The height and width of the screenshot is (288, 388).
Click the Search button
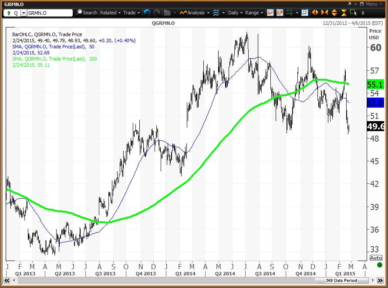click(x=86, y=13)
